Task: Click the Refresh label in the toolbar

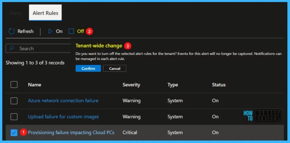Action: click(25, 31)
